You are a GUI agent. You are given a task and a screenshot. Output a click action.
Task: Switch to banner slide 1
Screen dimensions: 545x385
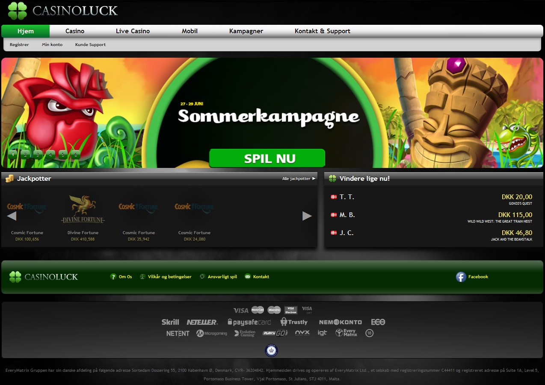click(x=13, y=154)
